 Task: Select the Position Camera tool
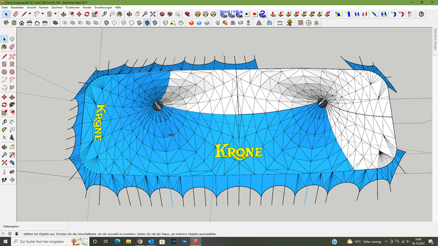[x=4, y=172]
